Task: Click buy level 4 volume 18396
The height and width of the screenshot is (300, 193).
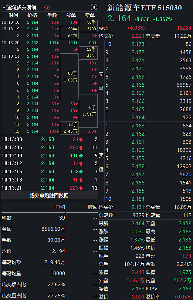Action: pos(184,150)
